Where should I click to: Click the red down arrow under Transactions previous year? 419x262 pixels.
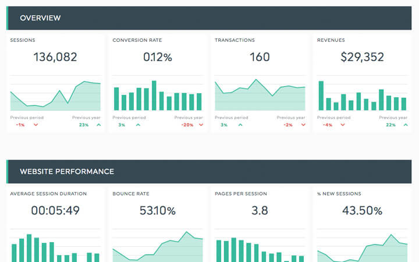click(x=303, y=125)
